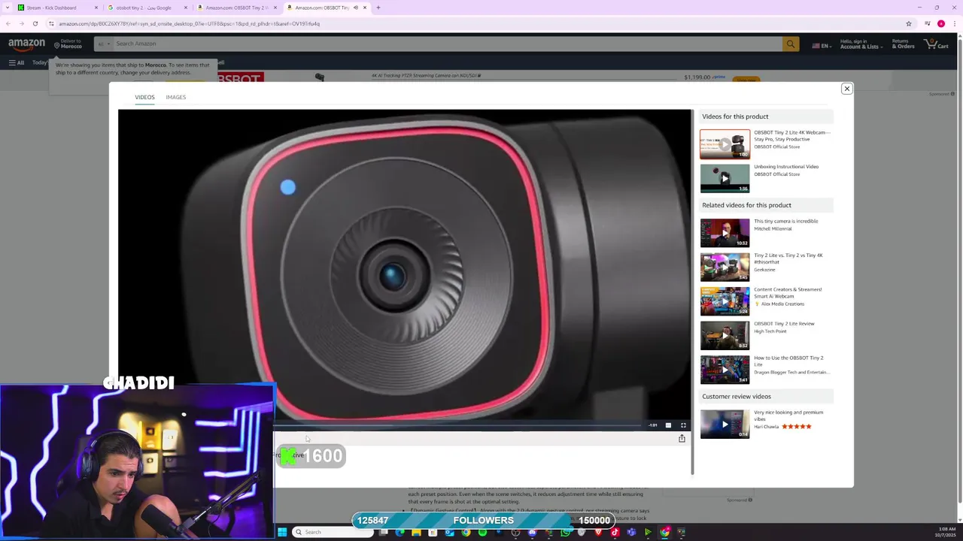
Task: Open the "This tiny camera is incredible" video
Action: (x=725, y=233)
